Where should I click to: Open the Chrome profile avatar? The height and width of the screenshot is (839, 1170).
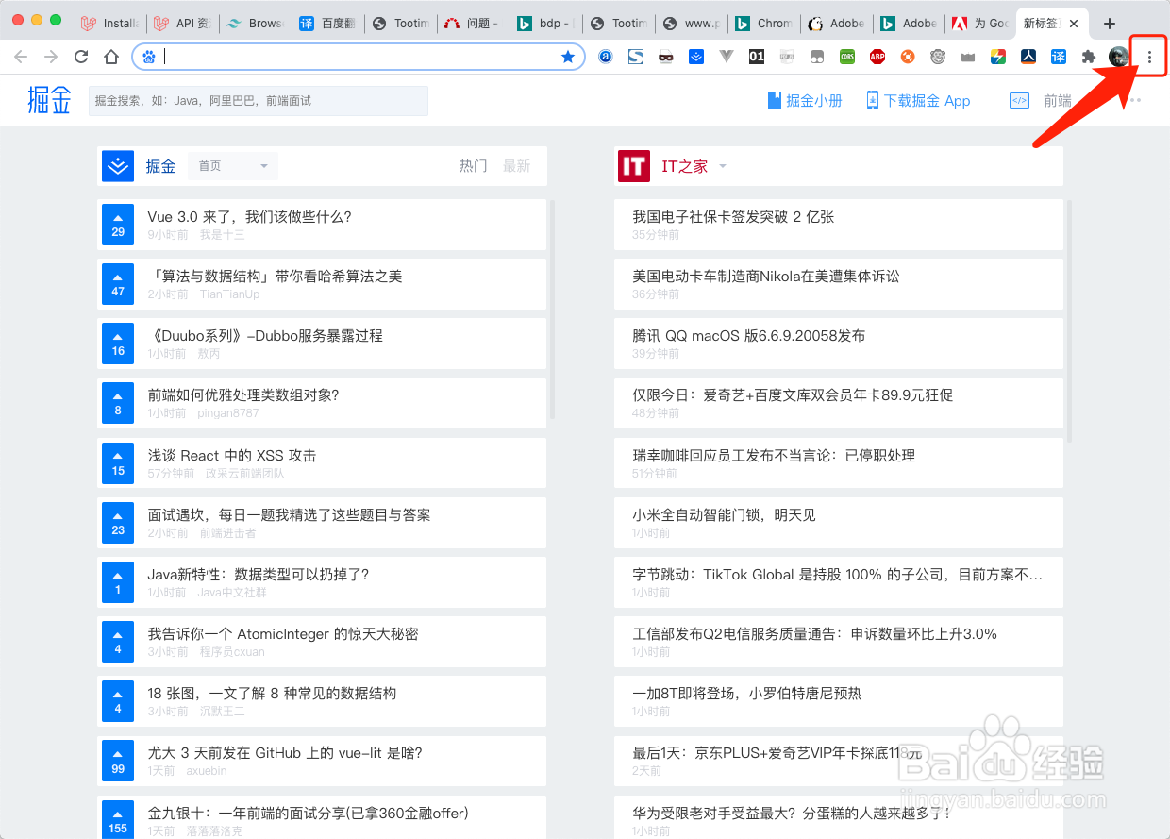[1119, 57]
